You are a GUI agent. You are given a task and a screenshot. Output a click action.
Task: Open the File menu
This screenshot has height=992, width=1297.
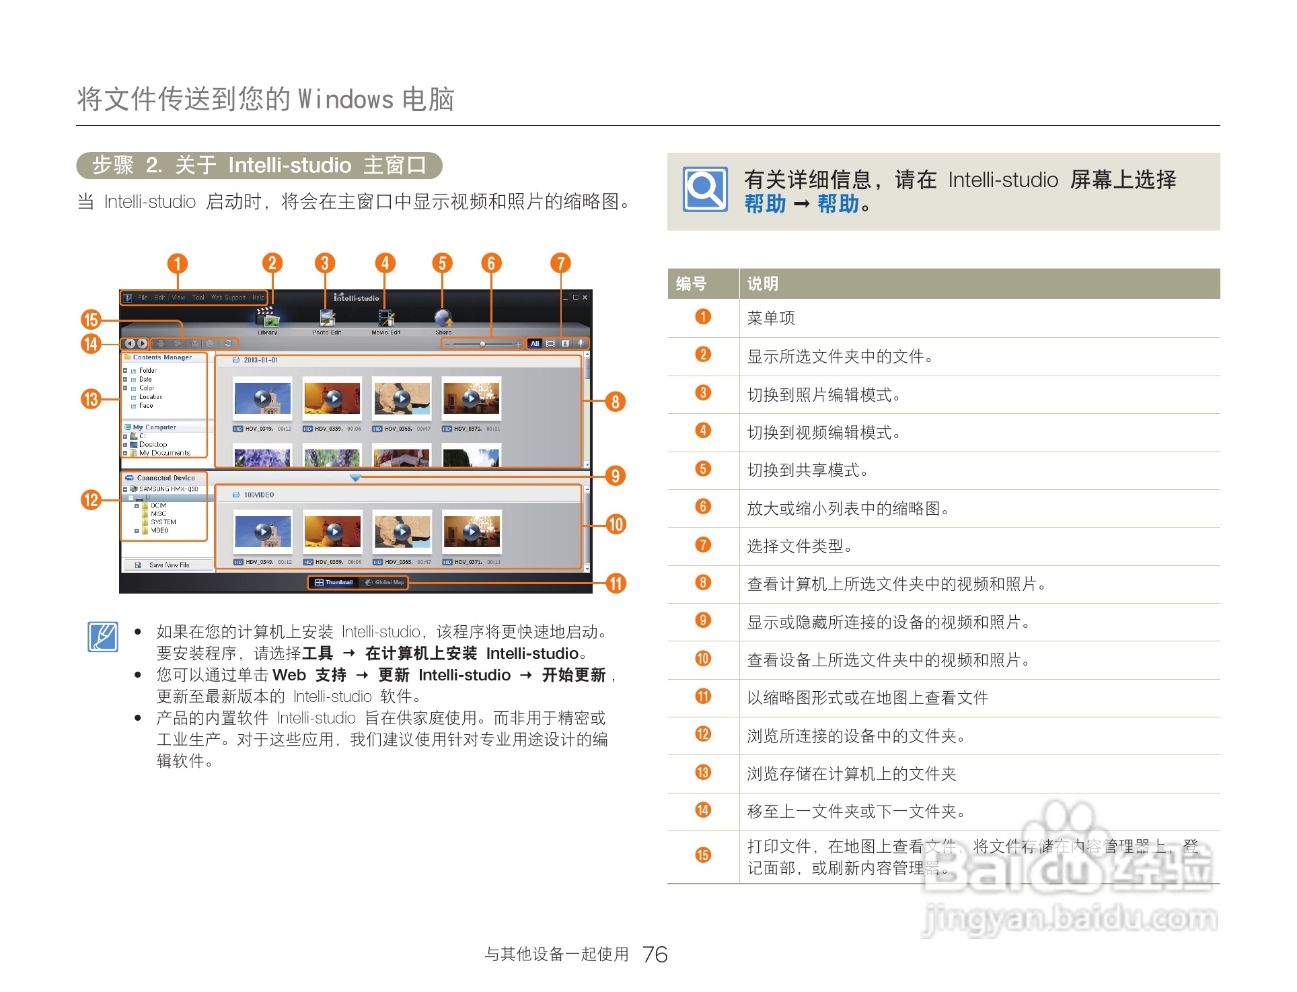(143, 297)
